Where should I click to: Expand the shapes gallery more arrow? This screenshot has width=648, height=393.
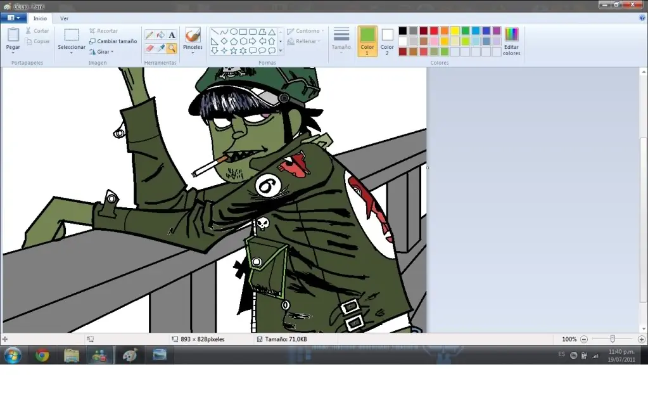281,51
